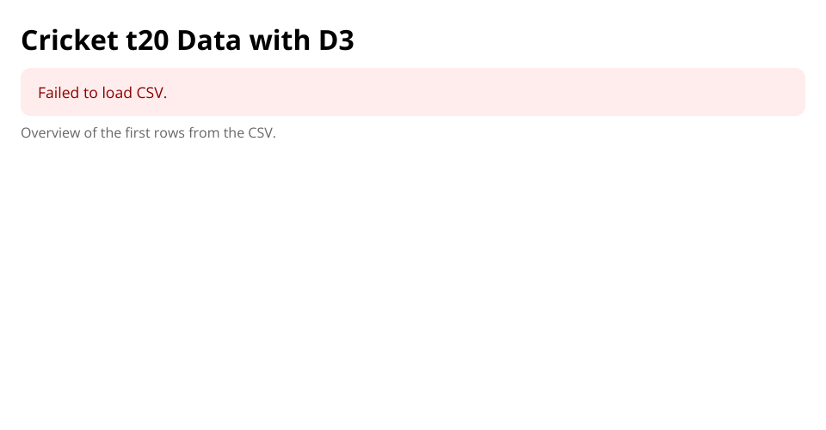
Task: Click 'CSV.' at the end of the subtitle
Action: (x=262, y=133)
